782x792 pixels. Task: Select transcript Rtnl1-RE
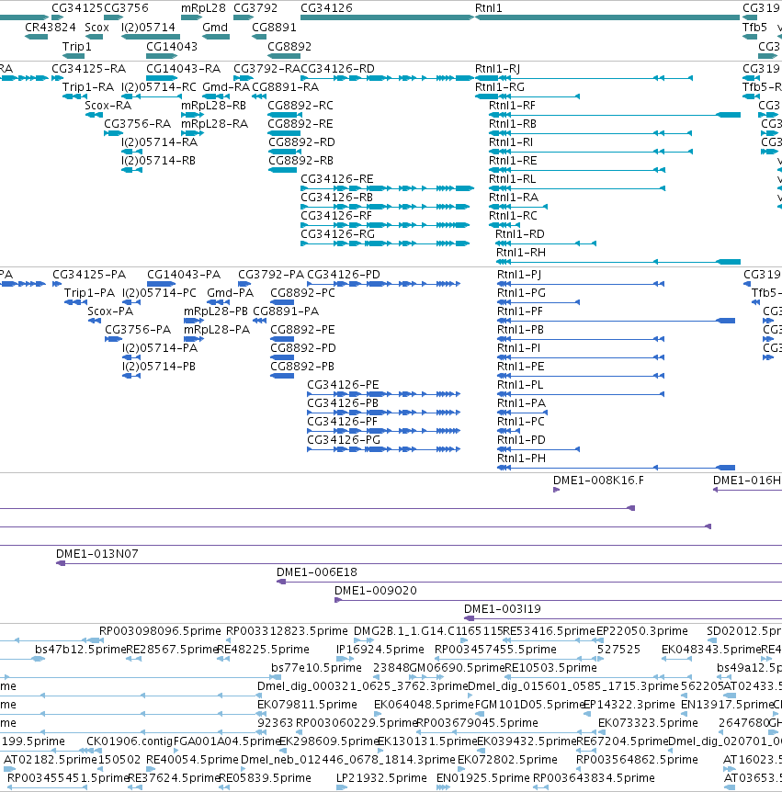coord(513,161)
